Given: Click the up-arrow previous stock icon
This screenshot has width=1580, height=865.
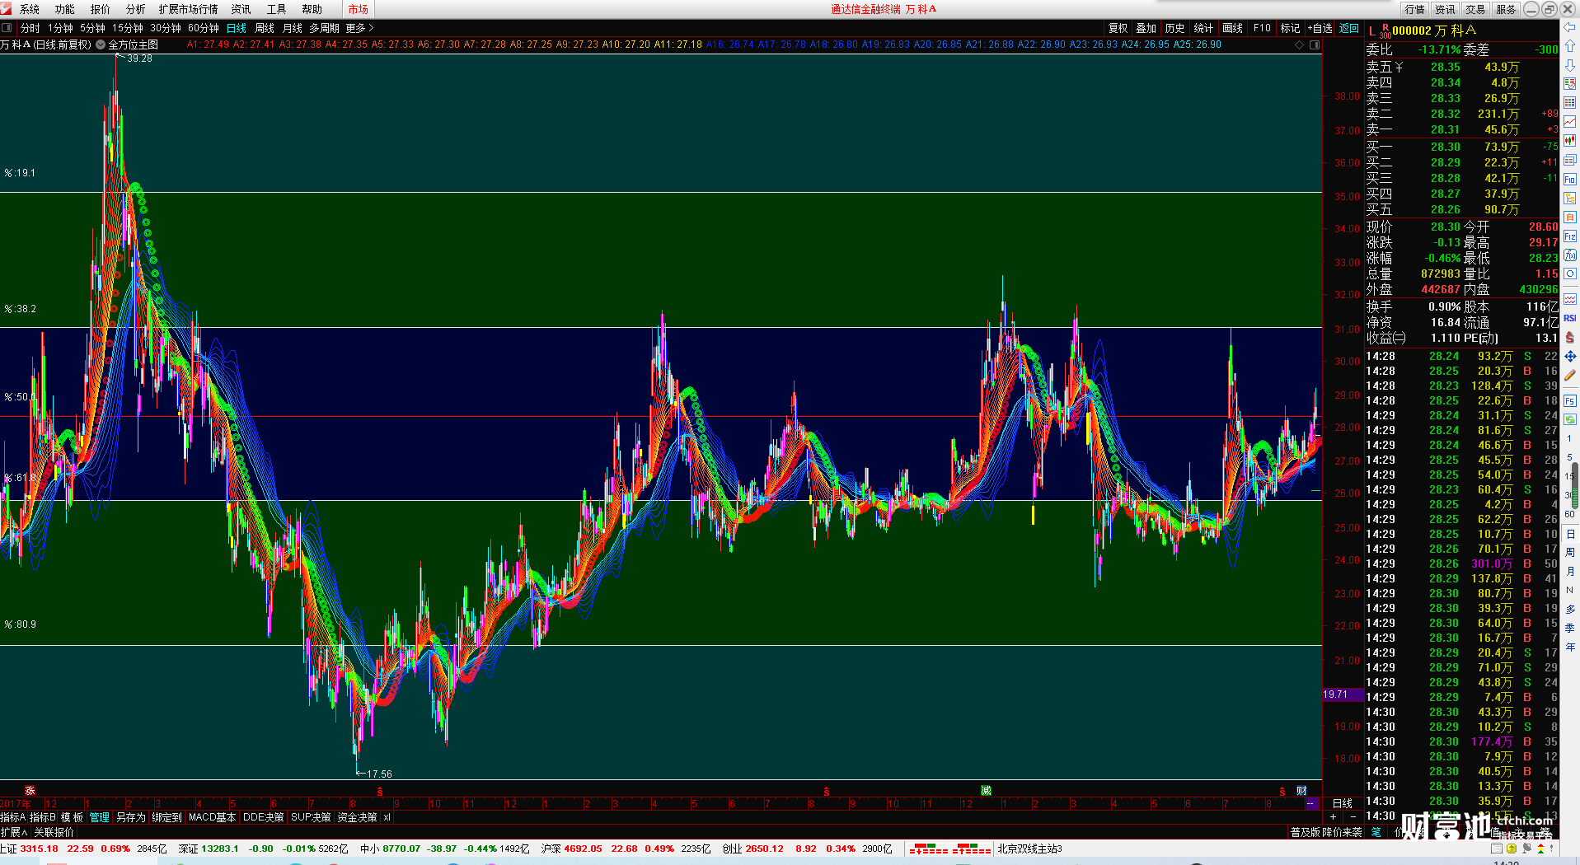Looking at the screenshot, I should point(1570,46).
